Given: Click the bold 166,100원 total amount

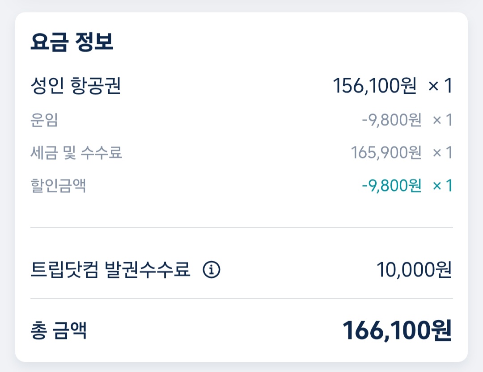Looking at the screenshot, I should tap(397, 331).
